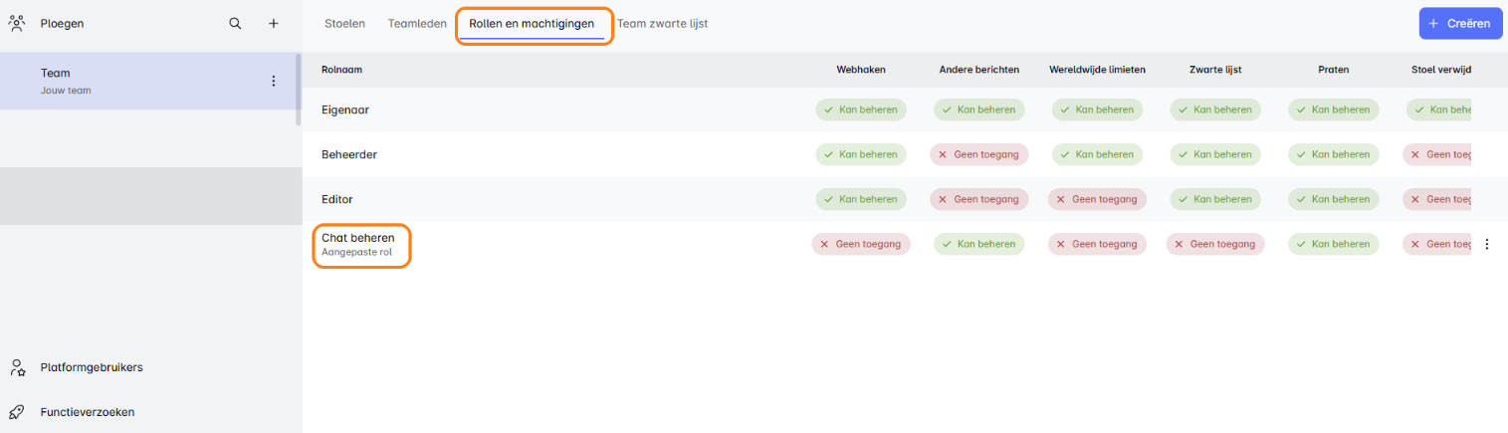Go to the Team zwarte lijst tab
The image size is (1508, 433).
(662, 23)
